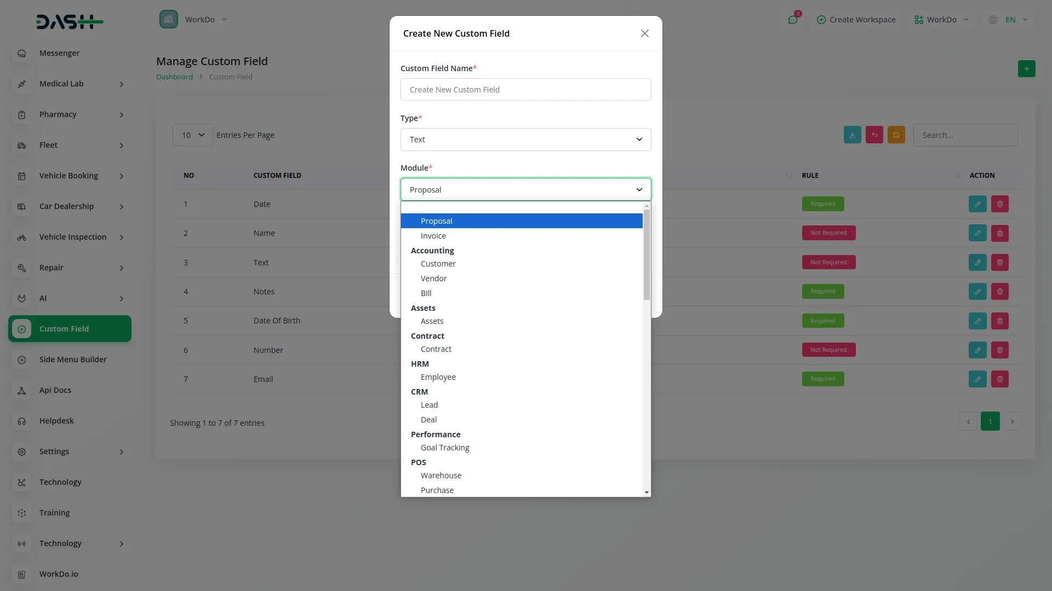This screenshot has width=1052, height=591.
Task: Open Helpdesk headset sidebar icon
Action: point(22,421)
